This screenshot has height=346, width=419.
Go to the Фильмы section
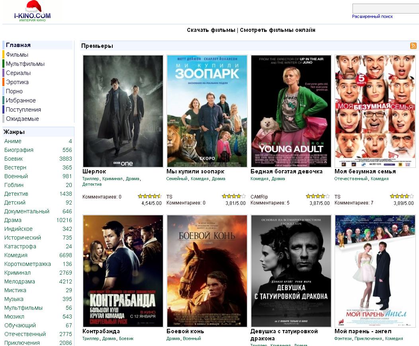pos(17,55)
